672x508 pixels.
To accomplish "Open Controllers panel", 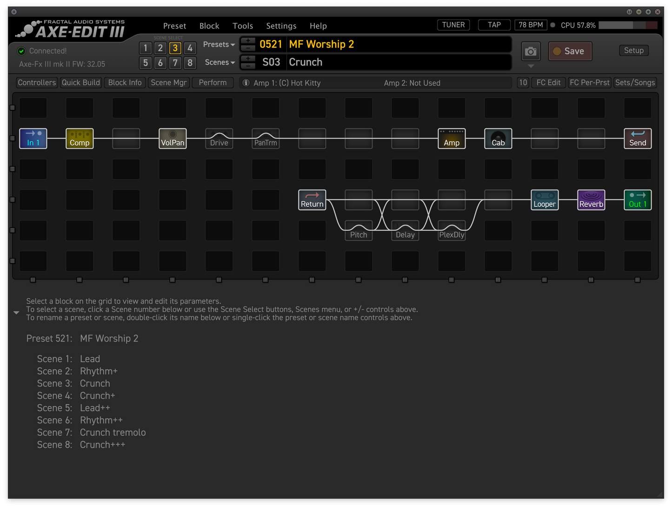I will (x=37, y=83).
